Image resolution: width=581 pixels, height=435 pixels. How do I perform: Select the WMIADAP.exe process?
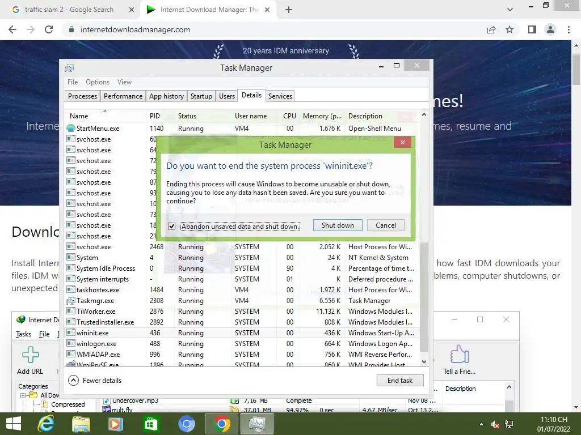coord(98,355)
